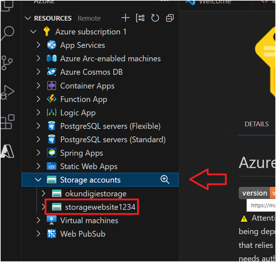Expand the Logic App node

38,112
